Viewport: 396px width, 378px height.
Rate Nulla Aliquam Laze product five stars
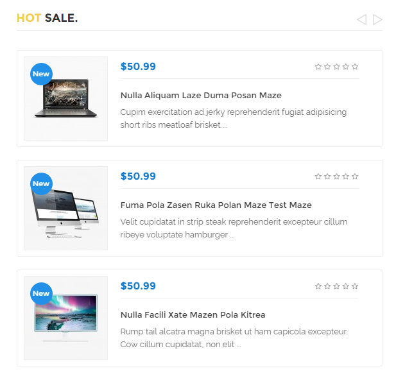[355, 67]
